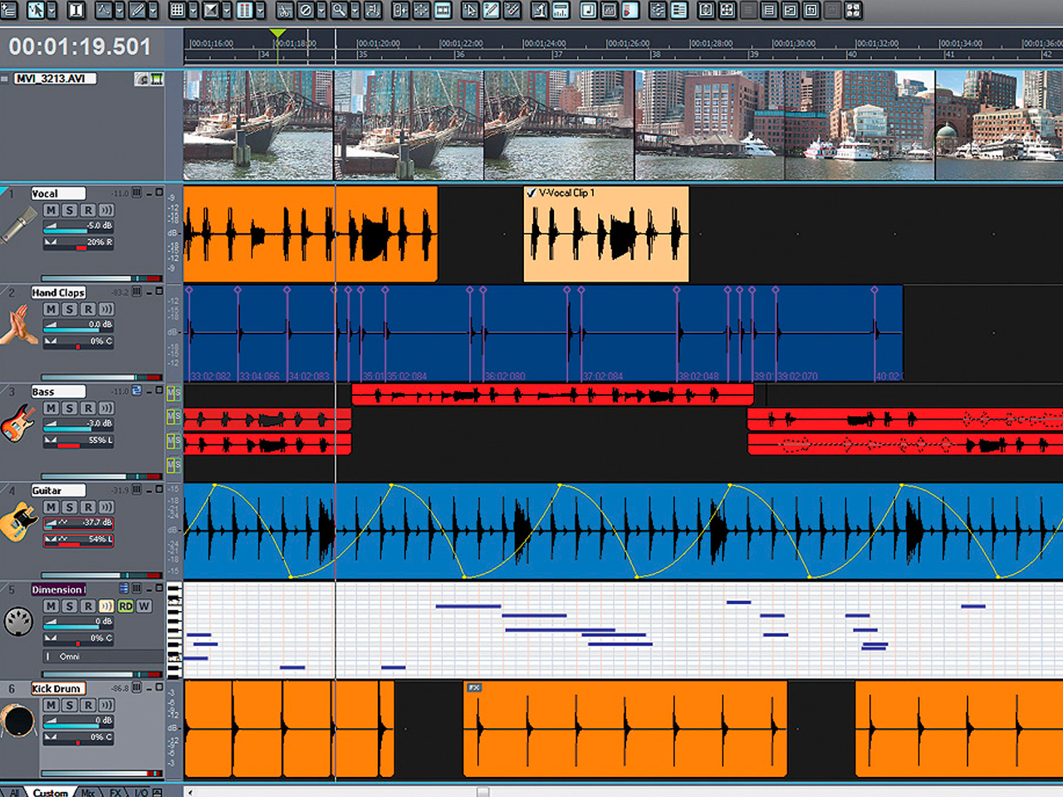Click the Bass track guitar icon
Viewport: 1063px width, 797px height.
click(18, 423)
